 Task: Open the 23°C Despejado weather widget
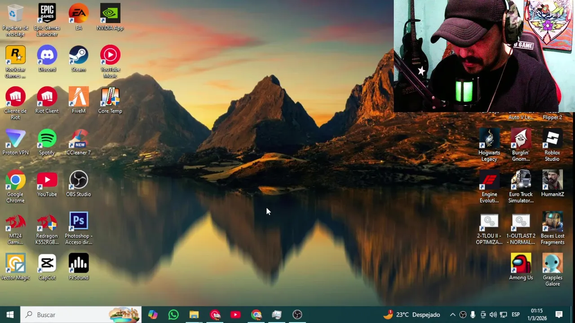point(411,314)
